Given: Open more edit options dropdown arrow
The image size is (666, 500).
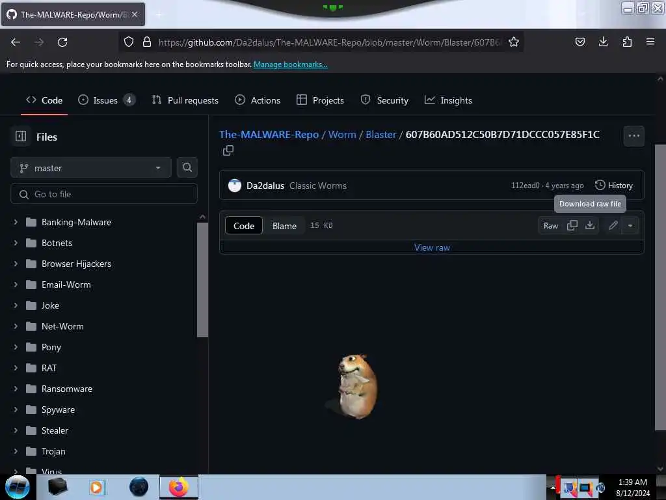Looking at the screenshot, I should pos(630,225).
